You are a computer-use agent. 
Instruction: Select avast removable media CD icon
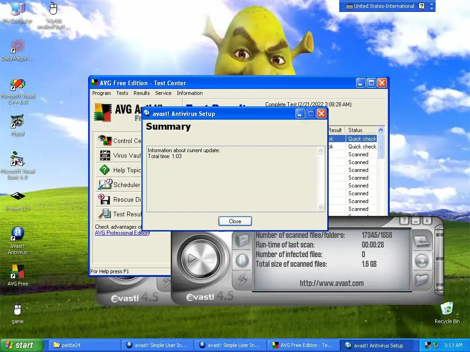(x=422, y=260)
